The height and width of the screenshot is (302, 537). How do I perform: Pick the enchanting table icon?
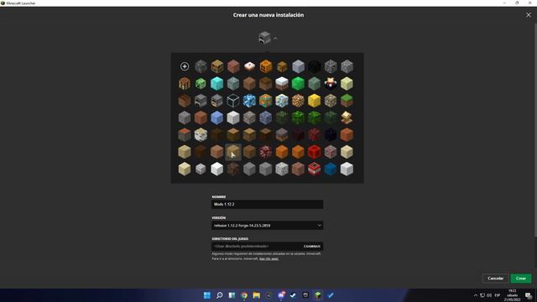331,84
